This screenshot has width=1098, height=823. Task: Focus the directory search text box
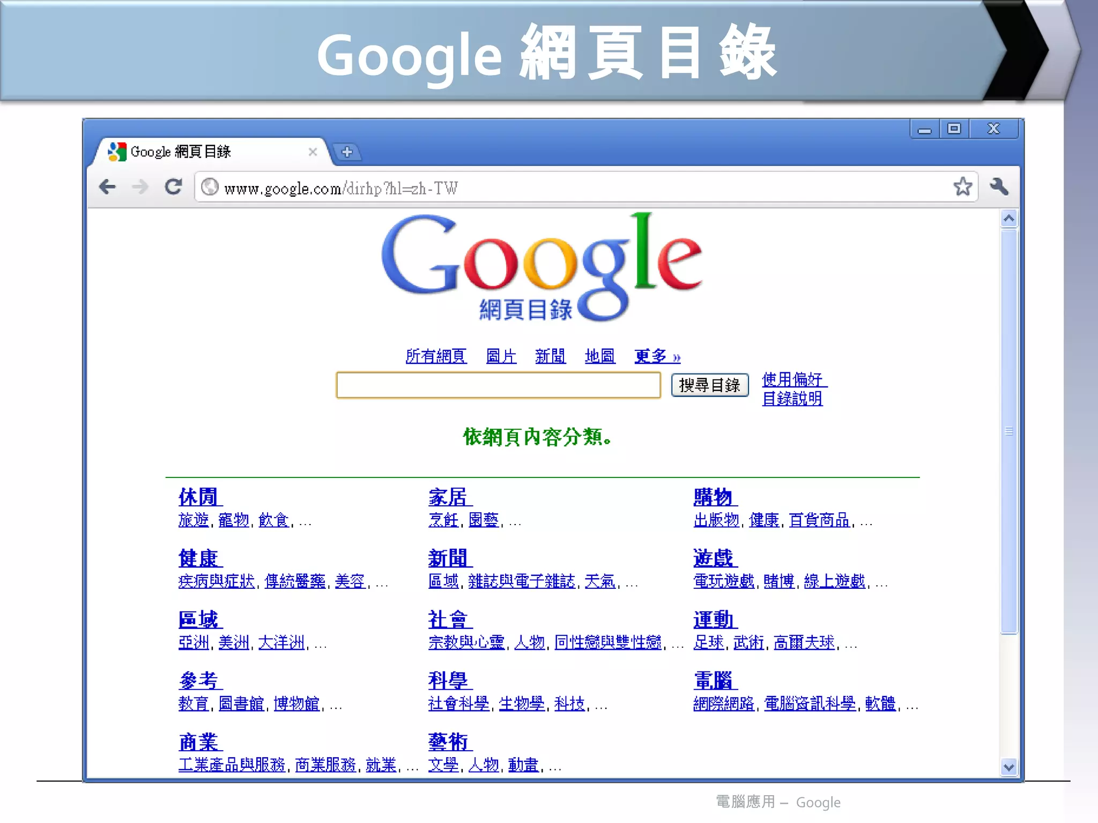click(x=498, y=385)
